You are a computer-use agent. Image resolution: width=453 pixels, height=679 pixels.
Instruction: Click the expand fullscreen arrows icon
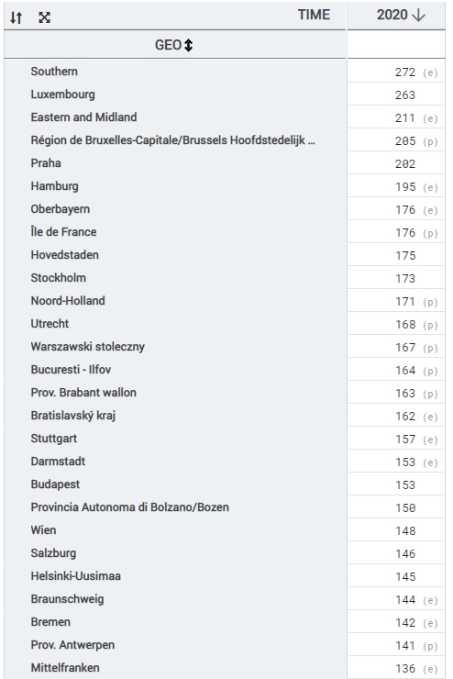coord(44,17)
